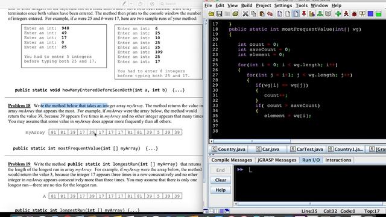Click the editor scrollbar left arrow

tap(212, 141)
